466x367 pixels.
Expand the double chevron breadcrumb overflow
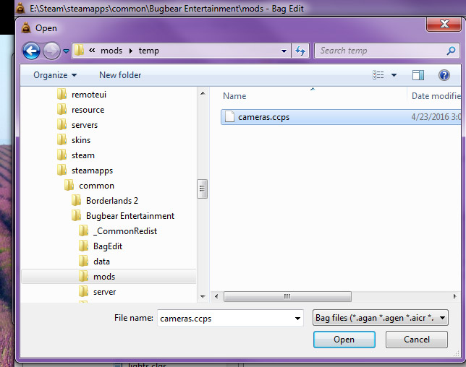(92, 51)
